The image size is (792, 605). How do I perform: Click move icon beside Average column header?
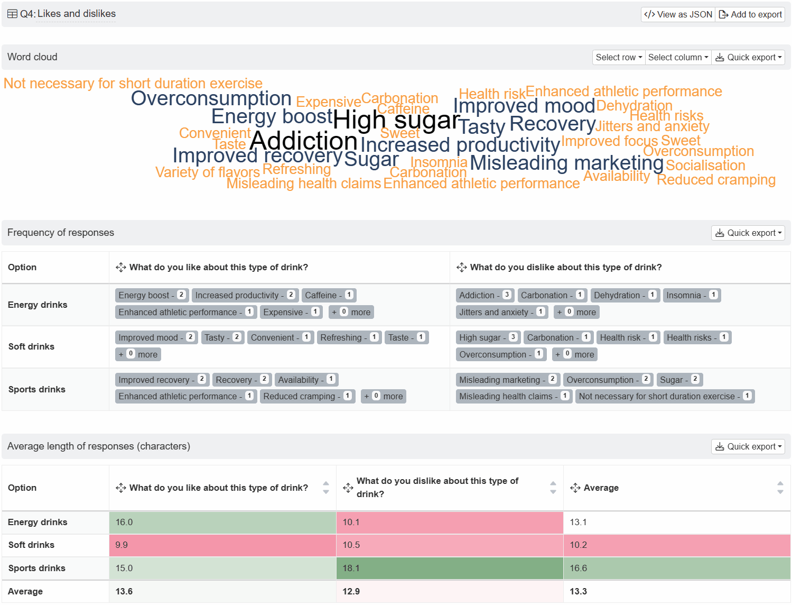[575, 488]
